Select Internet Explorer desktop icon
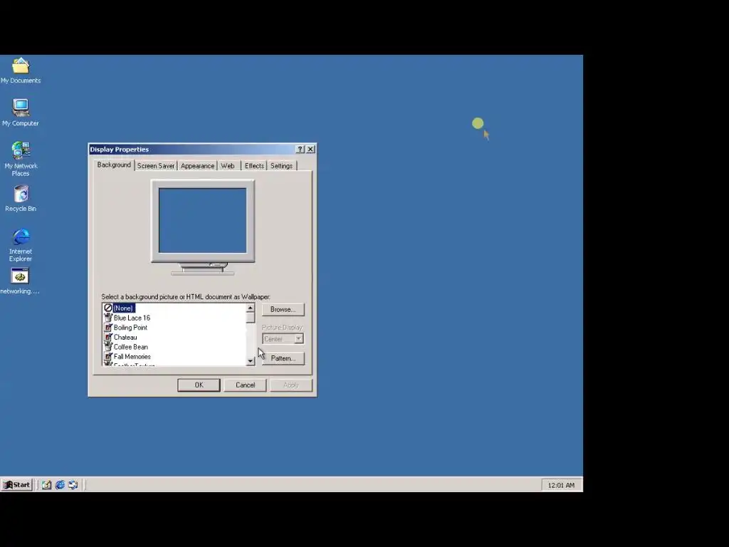The width and height of the screenshot is (729, 547). (21, 245)
